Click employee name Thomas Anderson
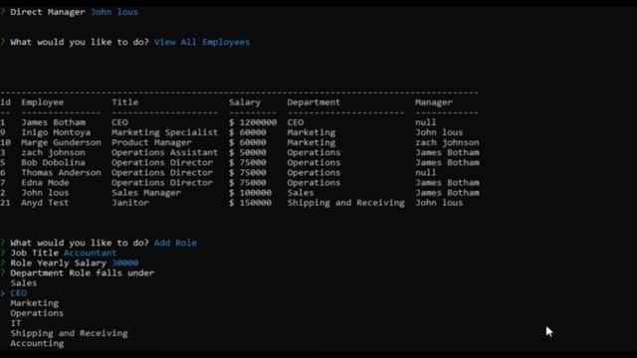The width and height of the screenshot is (637, 358). pyautogui.click(x=62, y=172)
